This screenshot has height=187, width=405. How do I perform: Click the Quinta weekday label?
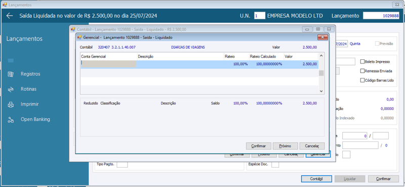(x=355, y=44)
